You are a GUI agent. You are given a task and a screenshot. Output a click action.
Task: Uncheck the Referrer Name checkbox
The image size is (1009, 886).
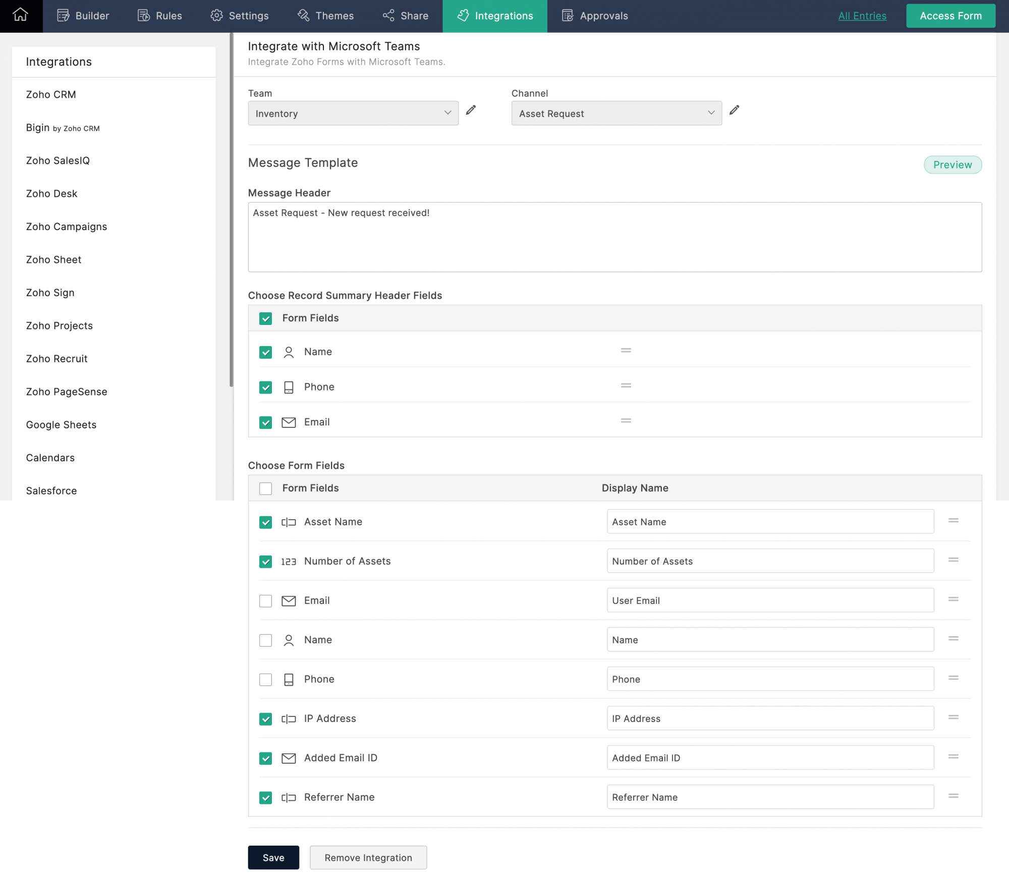[265, 798]
